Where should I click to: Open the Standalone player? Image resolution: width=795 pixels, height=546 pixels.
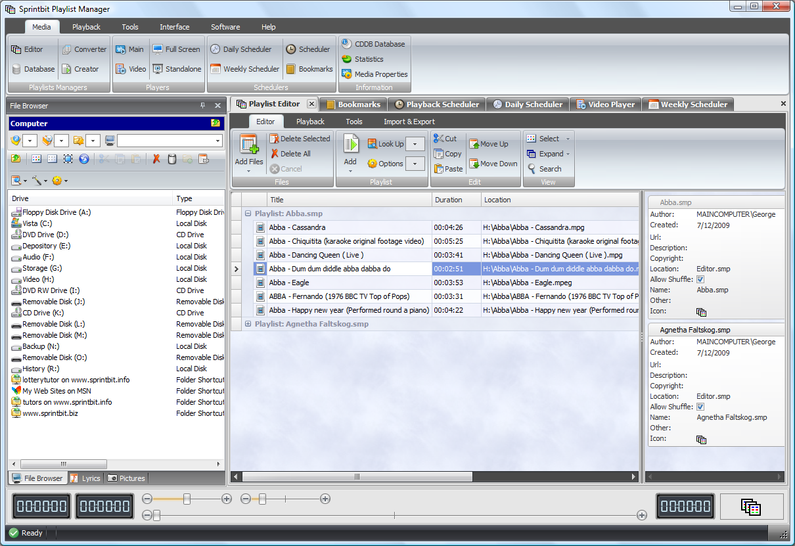point(177,69)
